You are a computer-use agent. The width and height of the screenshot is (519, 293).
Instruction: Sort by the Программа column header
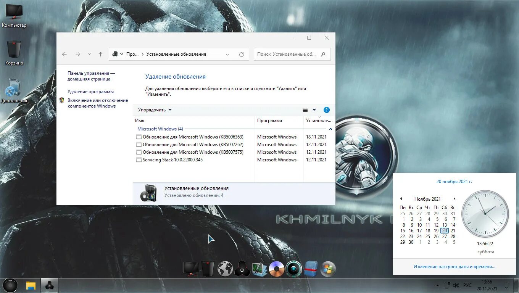click(279, 121)
